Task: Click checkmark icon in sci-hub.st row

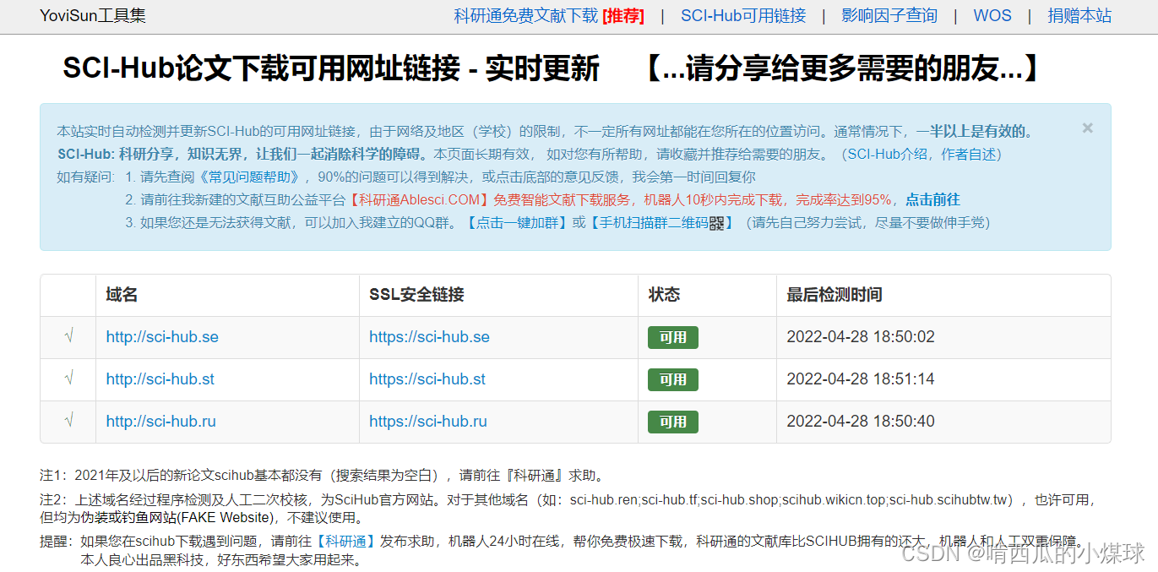Action: pyautogui.click(x=68, y=379)
